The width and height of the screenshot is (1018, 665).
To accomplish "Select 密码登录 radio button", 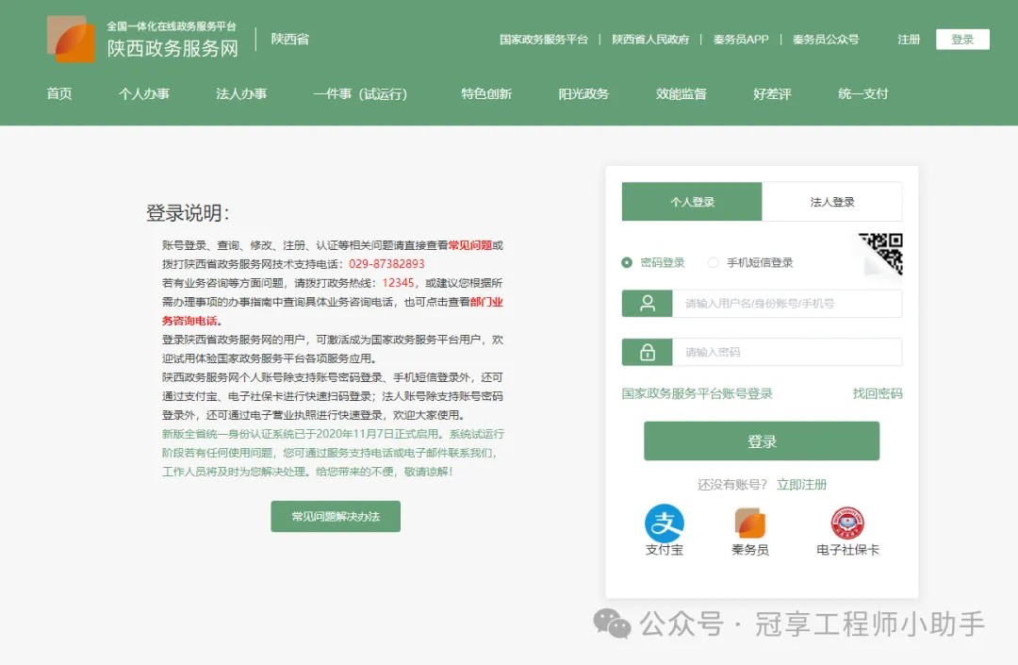I will (627, 263).
